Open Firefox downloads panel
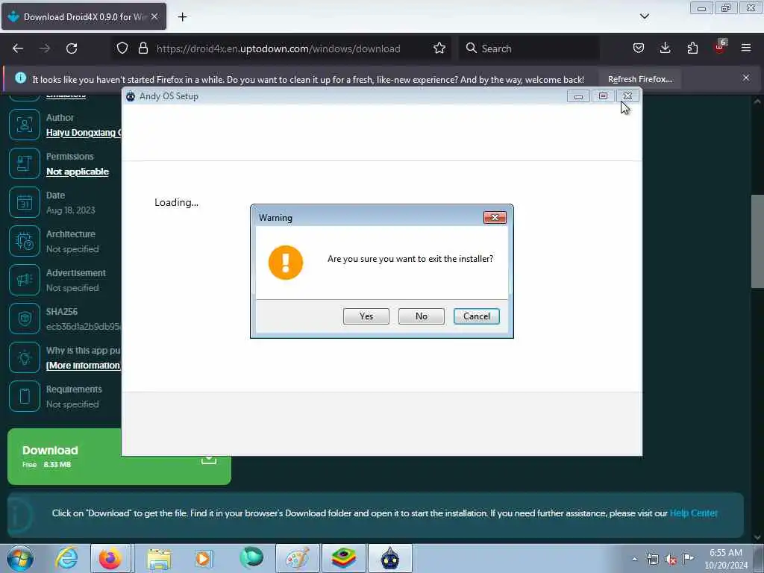This screenshot has height=573, width=764. coord(665,48)
